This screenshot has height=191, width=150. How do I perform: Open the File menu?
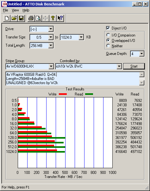tap(5, 10)
